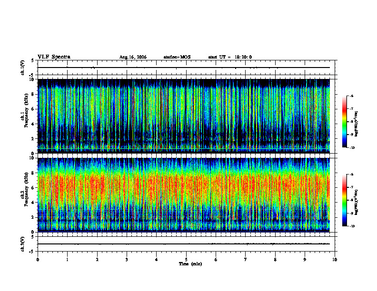
Task: Click the time axis tick label '10'
Action: [x=335, y=260]
